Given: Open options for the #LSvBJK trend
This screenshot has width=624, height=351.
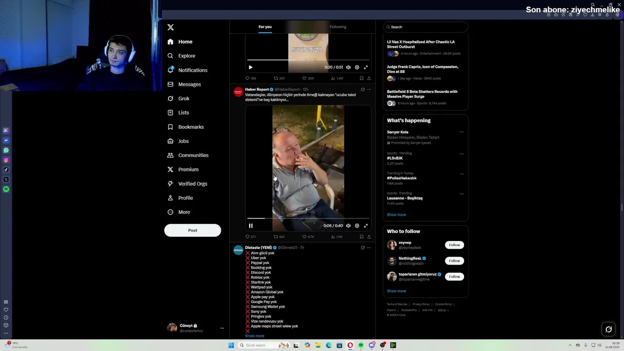Looking at the screenshot, I should pyautogui.click(x=462, y=154).
